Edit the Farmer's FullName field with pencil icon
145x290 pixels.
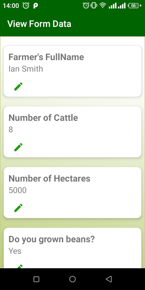[18, 86]
